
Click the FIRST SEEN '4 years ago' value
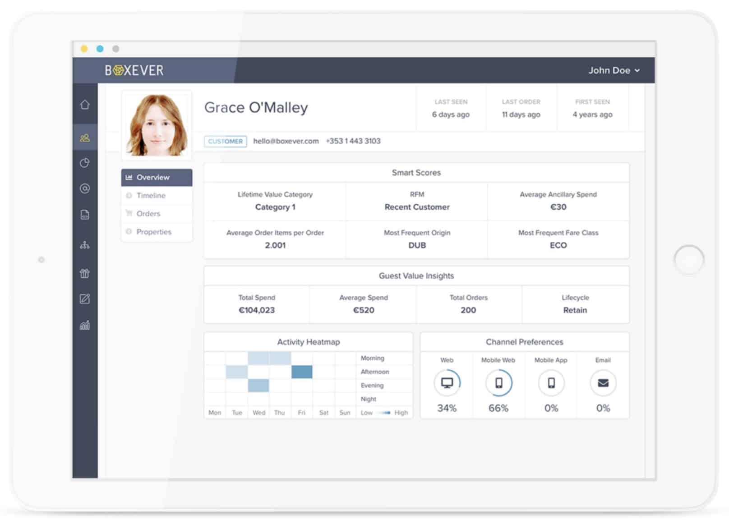point(592,115)
